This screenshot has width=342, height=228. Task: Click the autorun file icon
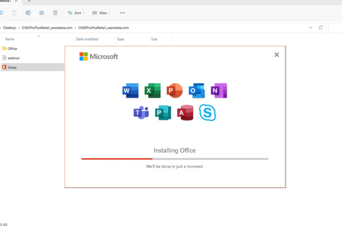(4, 58)
